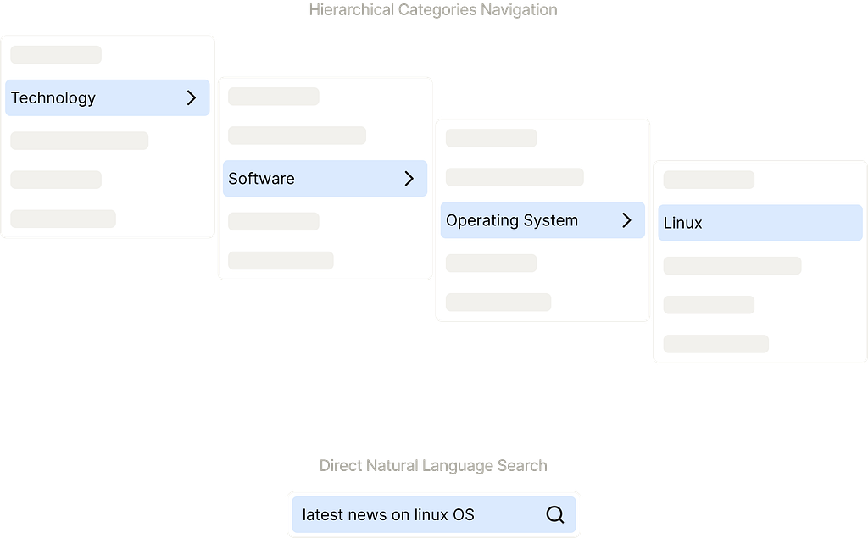Expand the Software submenu chevron
Viewport: 868px width, 538px height.
[x=409, y=178]
